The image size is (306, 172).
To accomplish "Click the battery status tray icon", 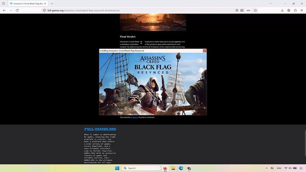I will pyautogui.click(x=295, y=168).
